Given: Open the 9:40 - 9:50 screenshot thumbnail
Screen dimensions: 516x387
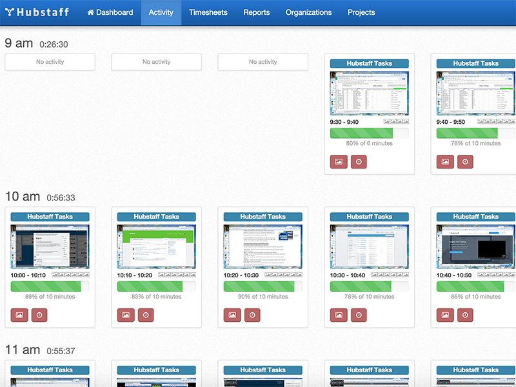Looking at the screenshot, I should (476, 94).
